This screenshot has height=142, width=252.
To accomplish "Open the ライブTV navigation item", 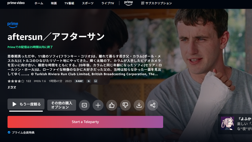I will [108, 3].
